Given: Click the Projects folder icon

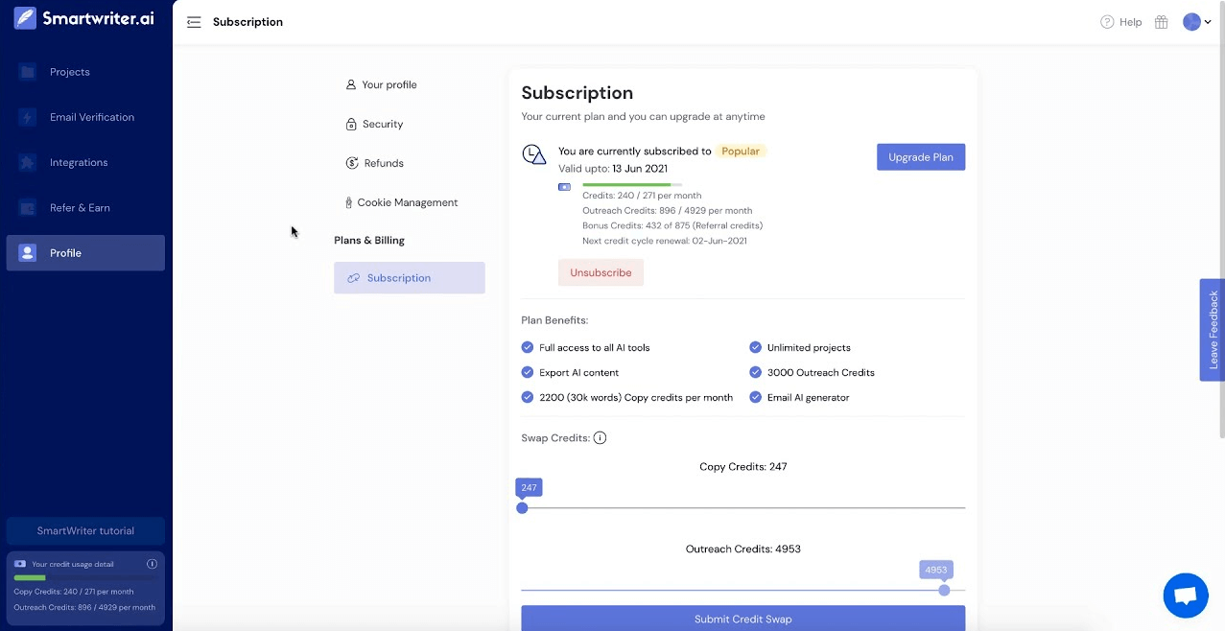Looking at the screenshot, I should click(x=28, y=72).
